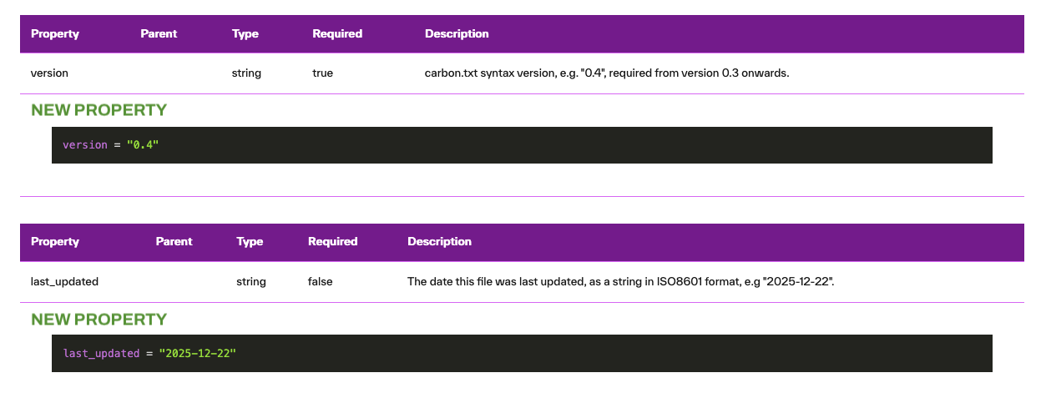
Task: Click the code block showing version = "0.4"
Action: [x=522, y=145]
